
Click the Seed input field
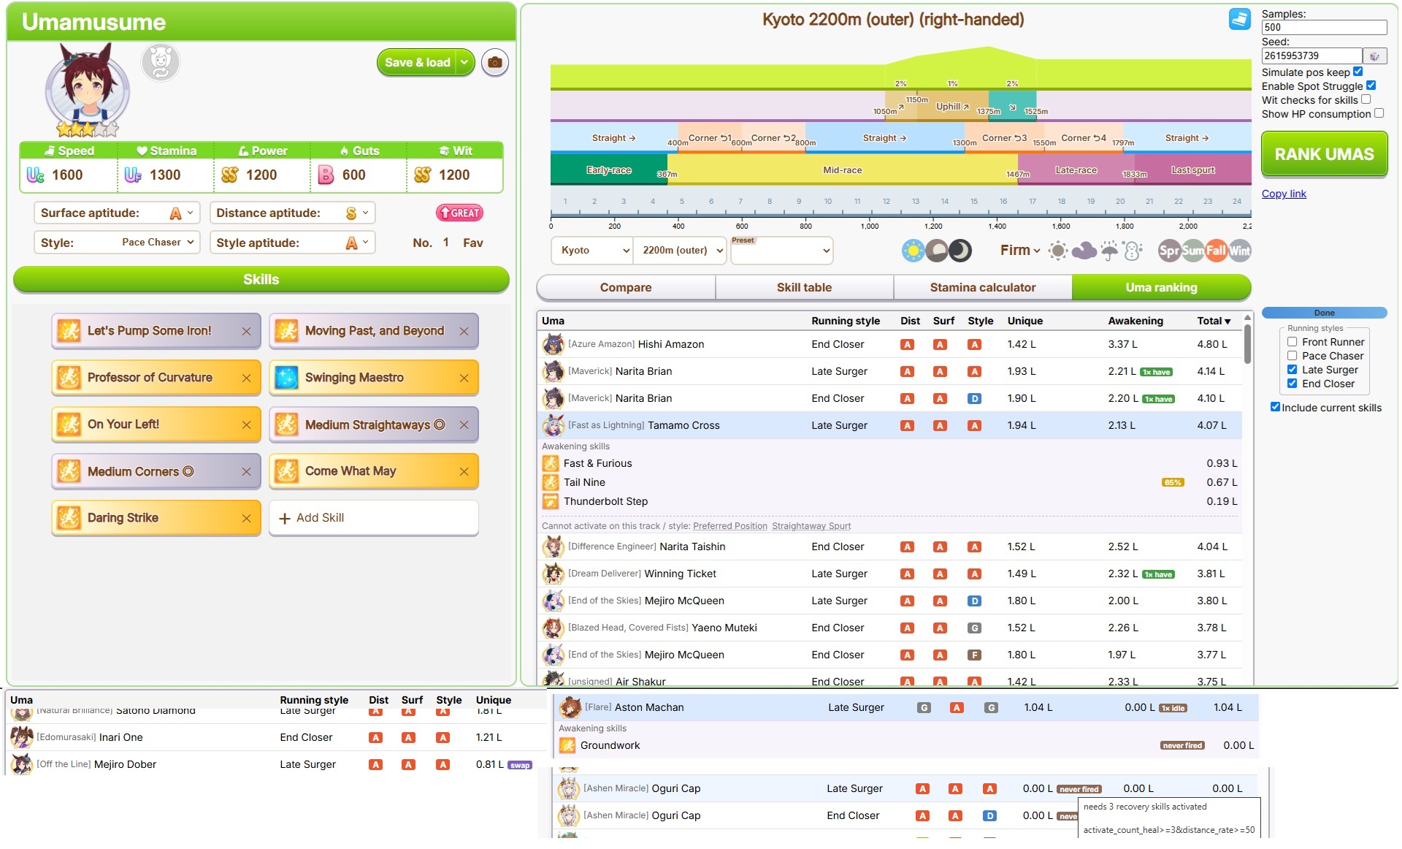pos(1311,56)
